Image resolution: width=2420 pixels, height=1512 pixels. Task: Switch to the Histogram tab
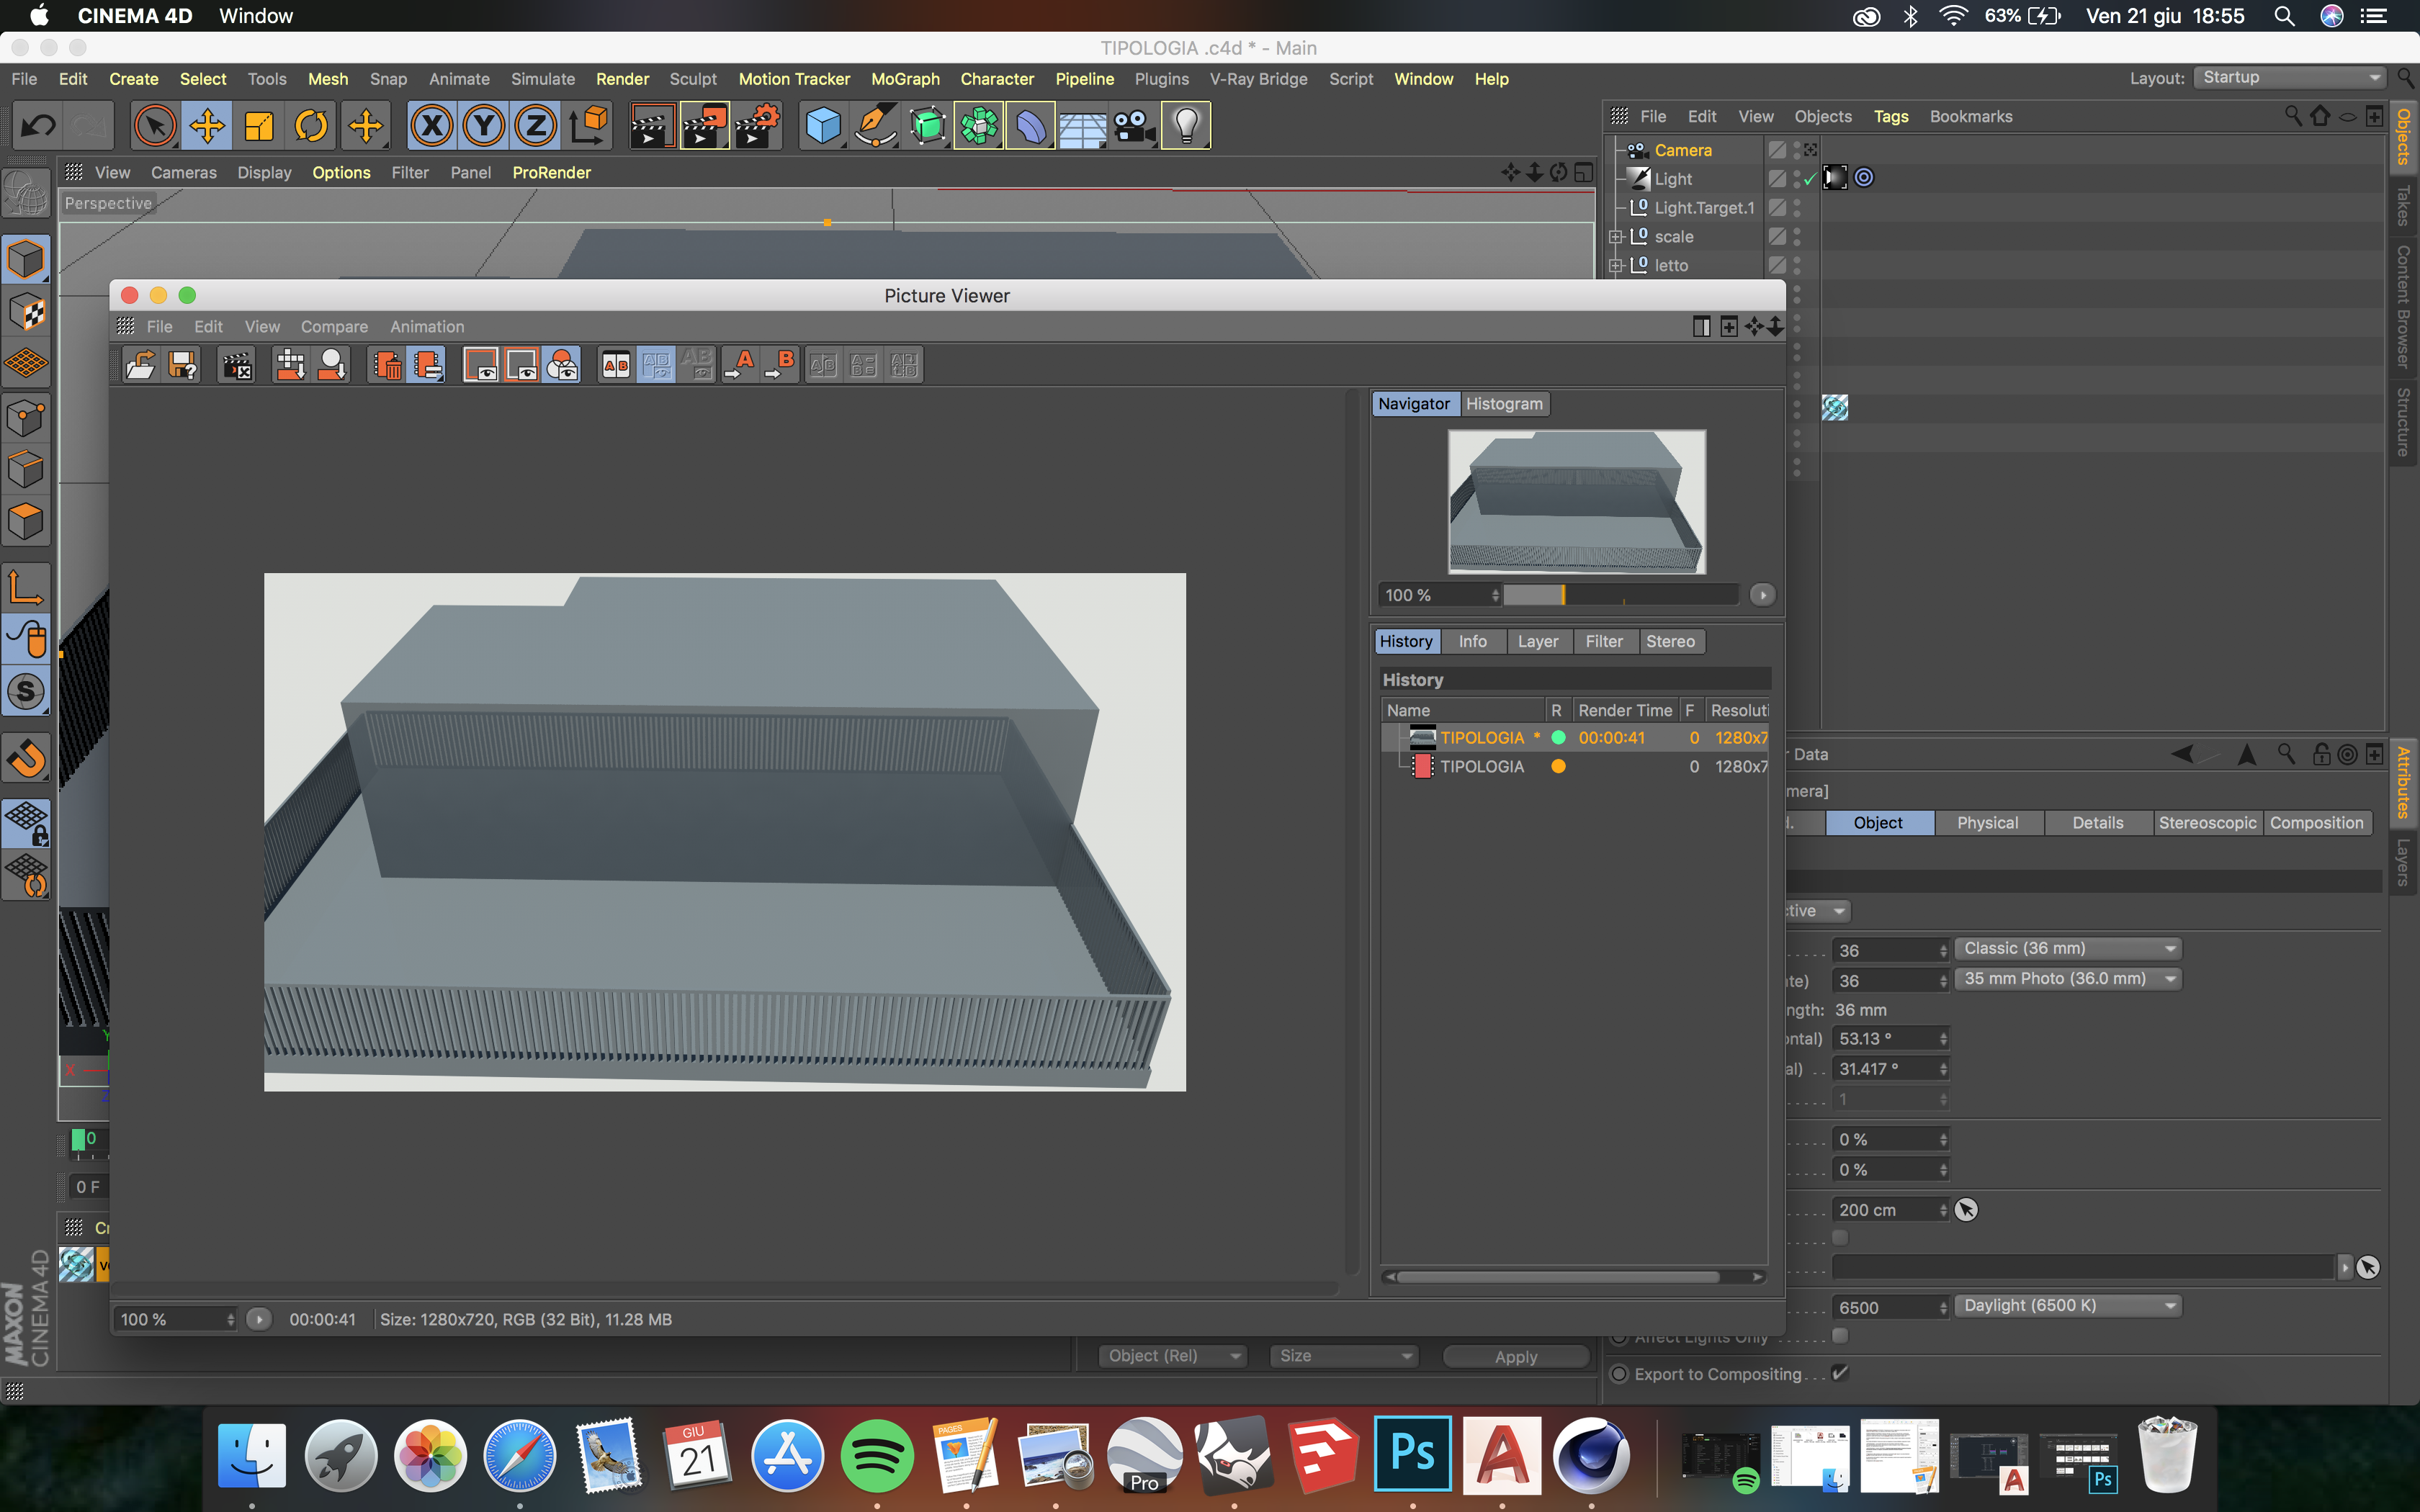point(1504,404)
